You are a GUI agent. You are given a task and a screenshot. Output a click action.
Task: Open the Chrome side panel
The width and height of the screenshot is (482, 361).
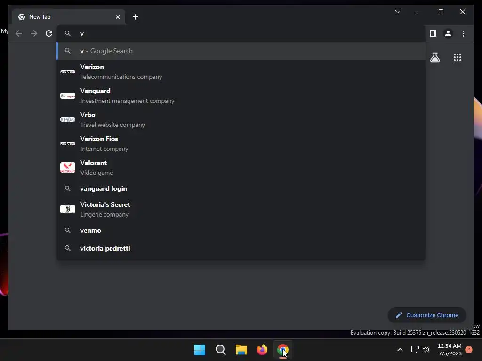433,33
